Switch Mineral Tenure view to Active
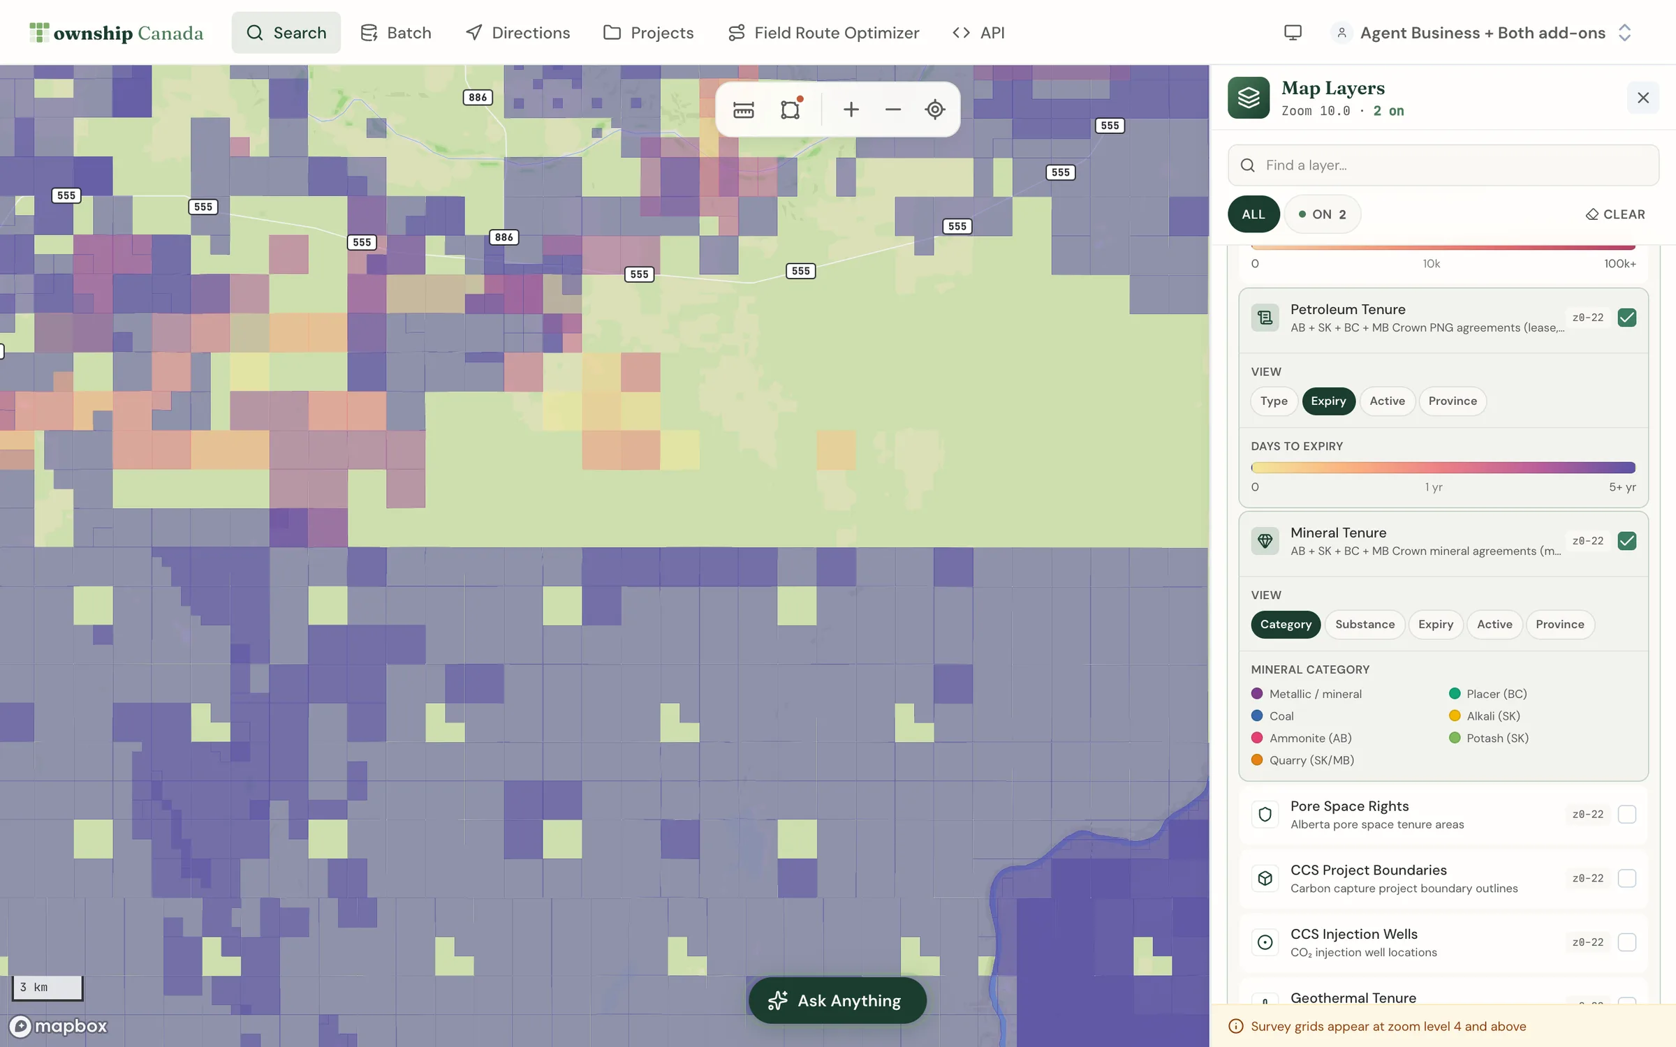Viewport: 1676px width, 1047px height. (x=1494, y=625)
